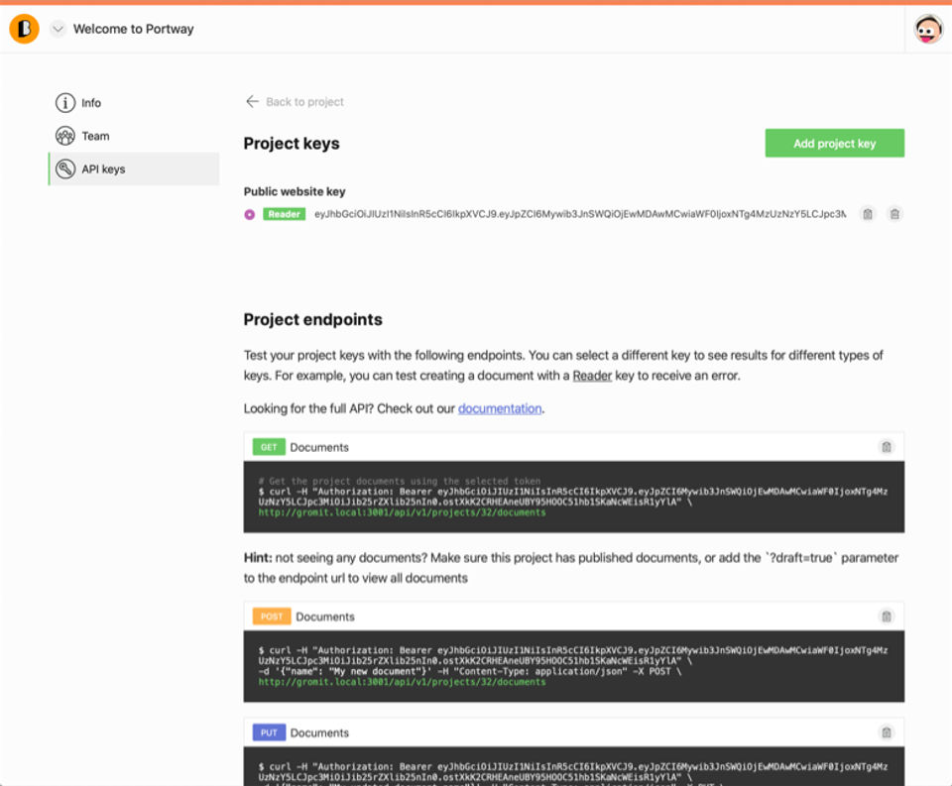The image size is (952, 786).
Task: Open the Reader key type link
Action: 592,376
